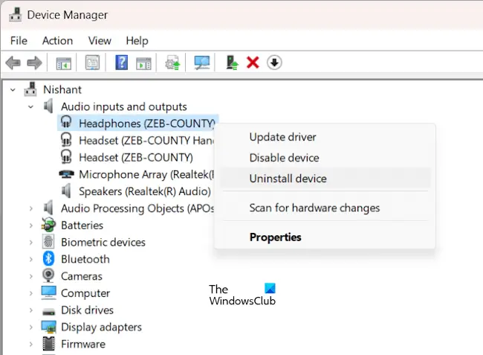Click the red X Uninstall device icon
The width and height of the screenshot is (483, 355).
(x=253, y=63)
